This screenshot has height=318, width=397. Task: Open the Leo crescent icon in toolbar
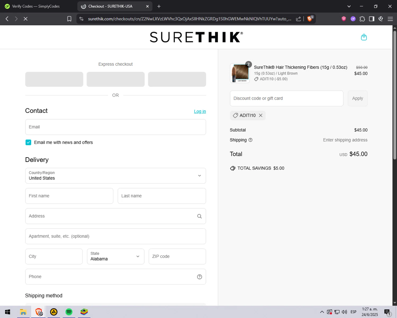click(381, 19)
